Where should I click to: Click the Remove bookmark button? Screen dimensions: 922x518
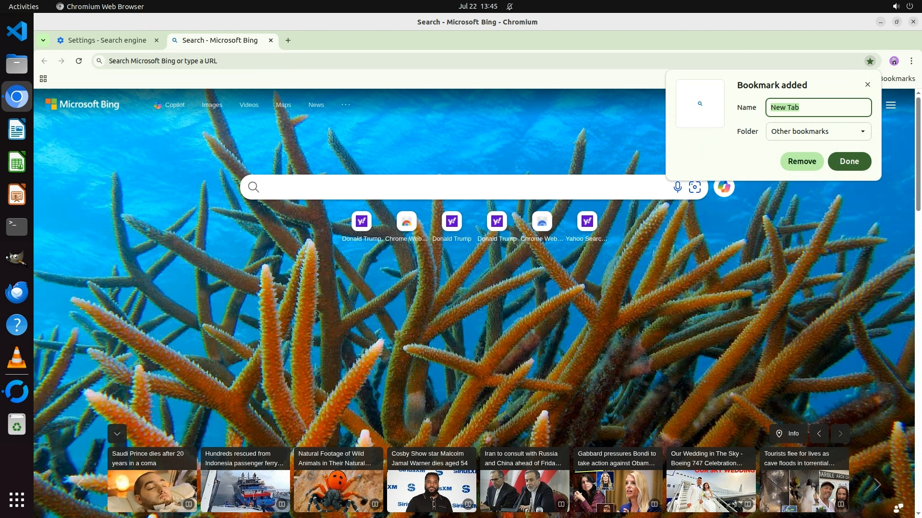(801, 161)
